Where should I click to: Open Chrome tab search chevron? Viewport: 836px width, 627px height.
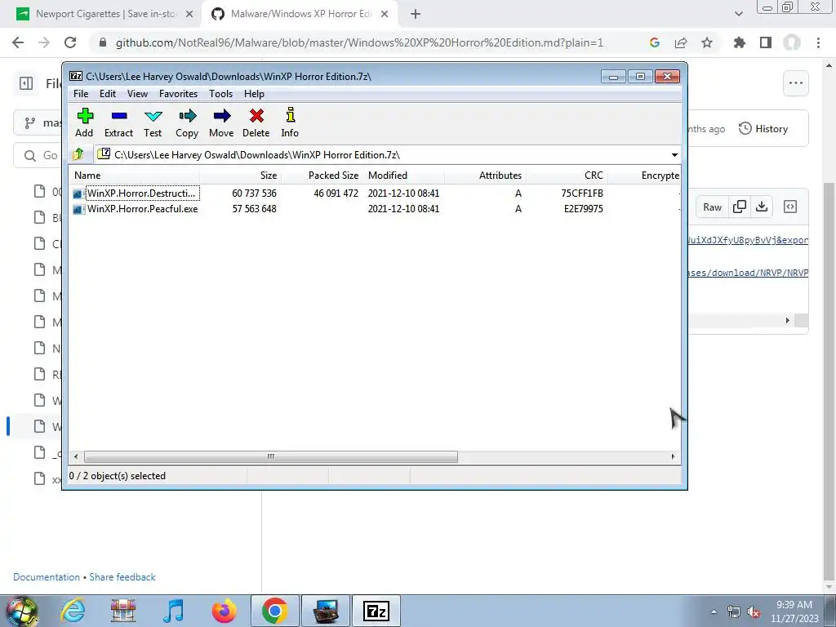coord(738,14)
